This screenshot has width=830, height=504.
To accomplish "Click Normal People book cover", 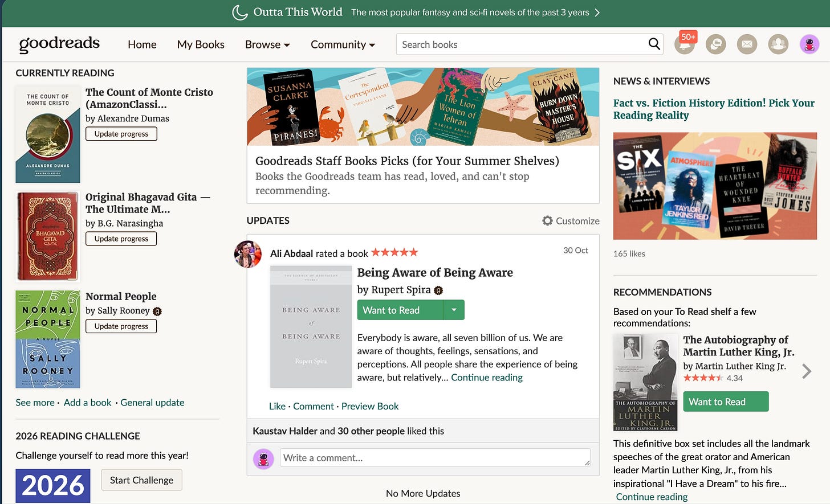I will tap(48, 339).
